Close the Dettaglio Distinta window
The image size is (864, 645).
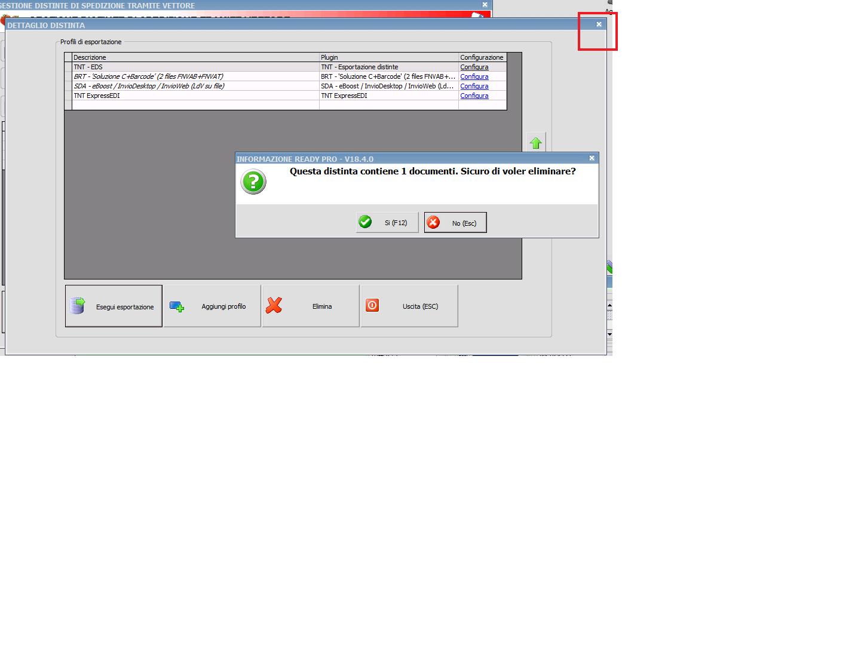pos(599,24)
